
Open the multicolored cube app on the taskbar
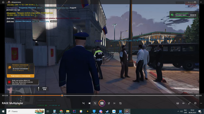pyautogui.click(x=81, y=111)
